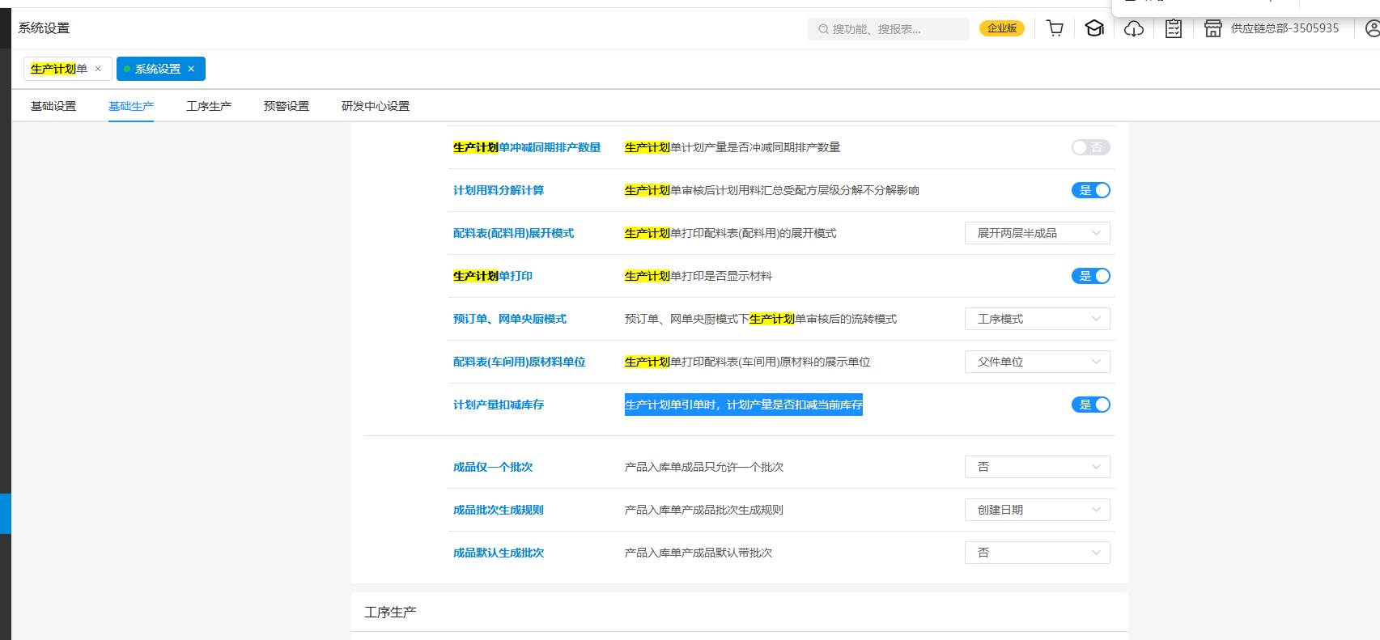Image resolution: width=1380 pixels, height=640 pixels.
Task: Click description 生产计划单打印配料表(配料用)的展开模式
Action: point(731,233)
